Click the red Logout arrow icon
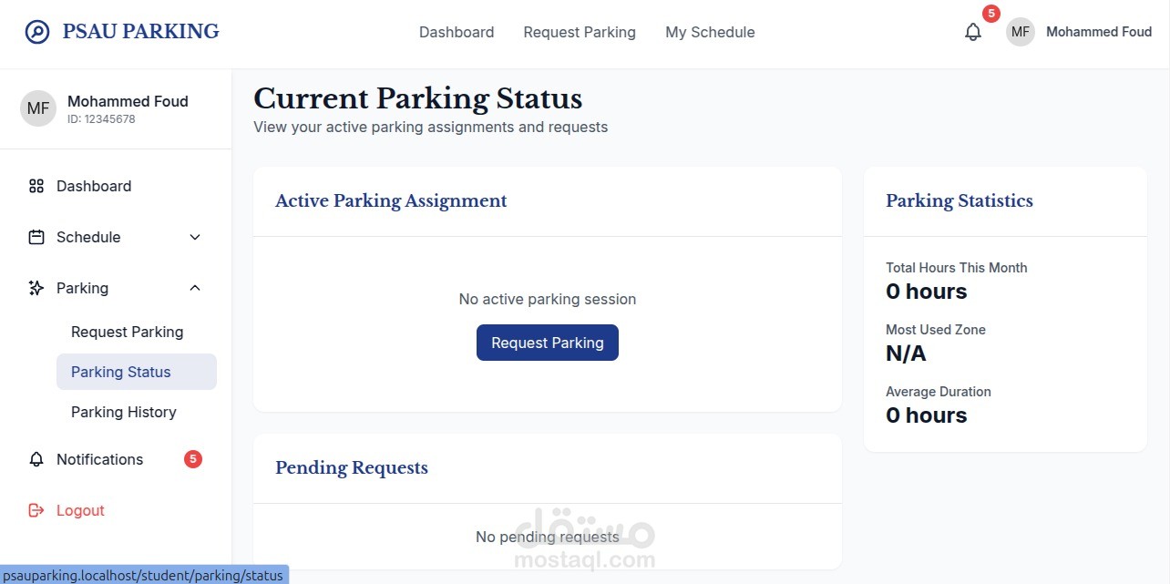 pos(36,510)
